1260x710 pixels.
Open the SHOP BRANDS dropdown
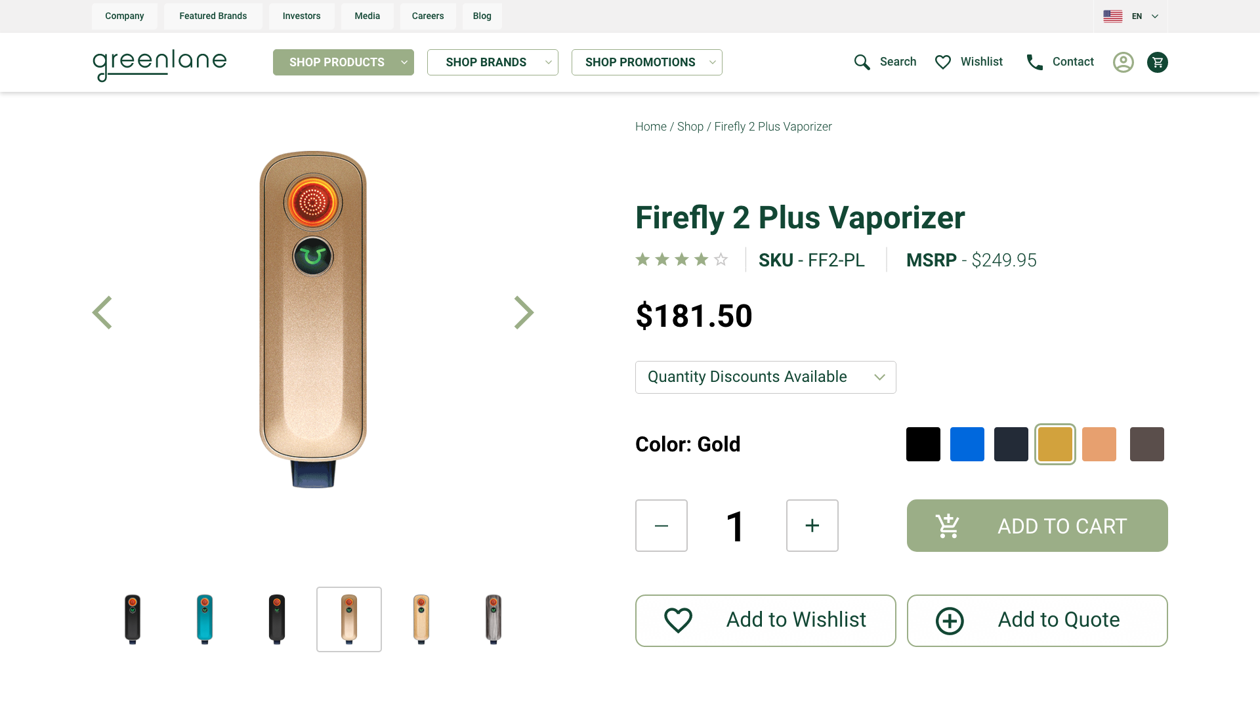pos(492,62)
